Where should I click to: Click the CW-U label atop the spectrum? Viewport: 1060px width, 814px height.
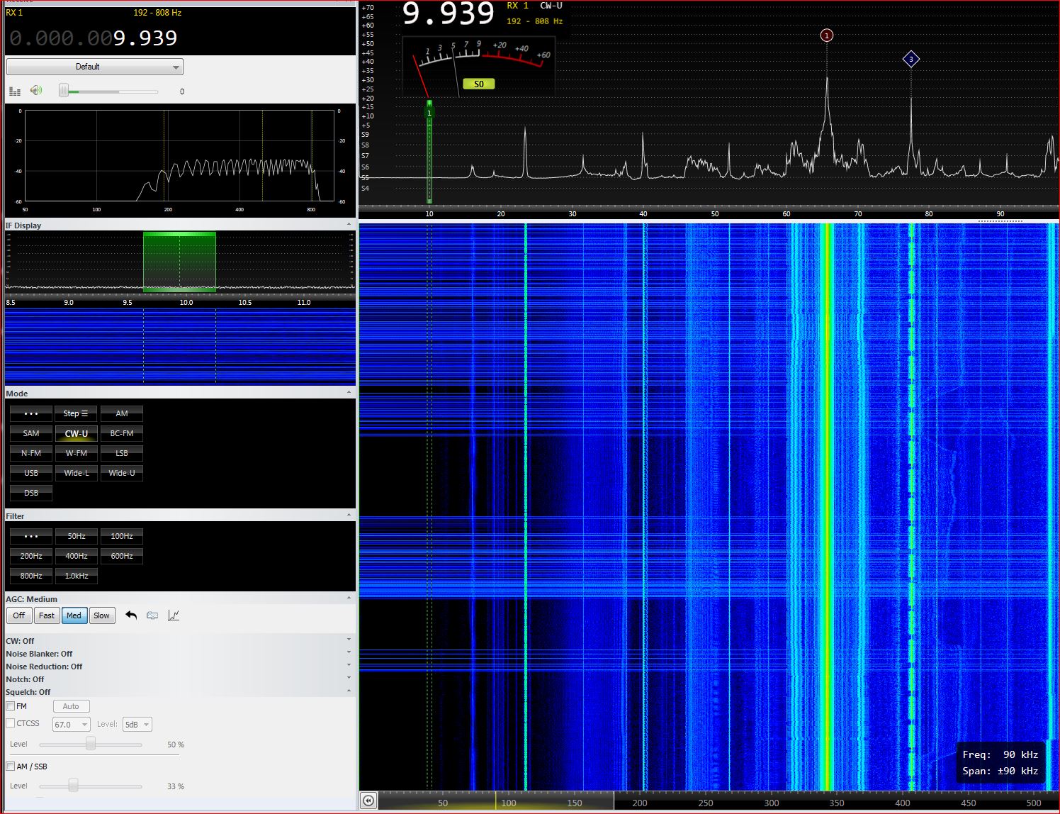click(551, 6)
